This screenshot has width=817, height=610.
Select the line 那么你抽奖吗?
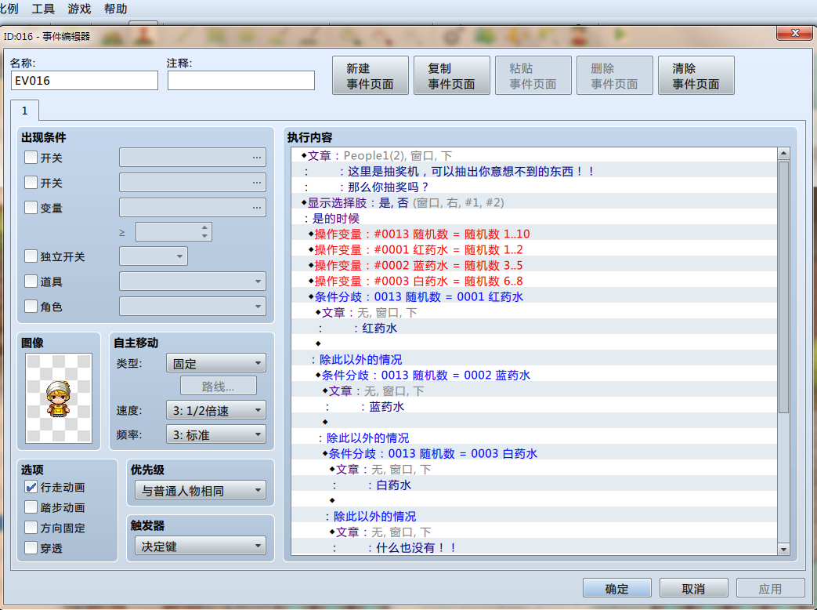coord(534,187)
